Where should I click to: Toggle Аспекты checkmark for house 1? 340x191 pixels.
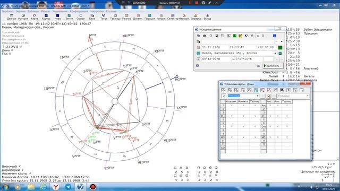[243, 106]
